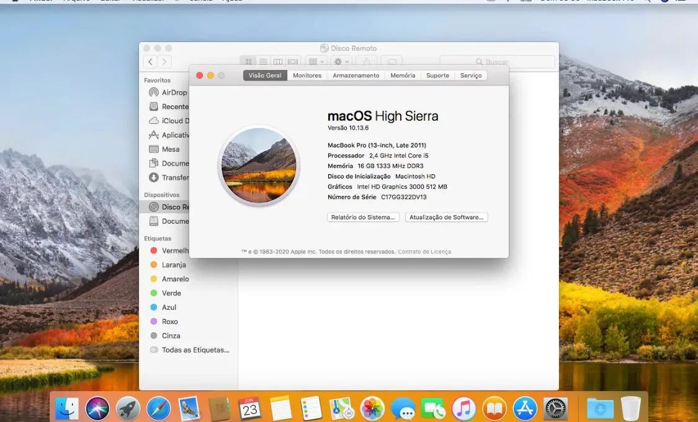Open Trash in the Dock

tap(630, 408)
